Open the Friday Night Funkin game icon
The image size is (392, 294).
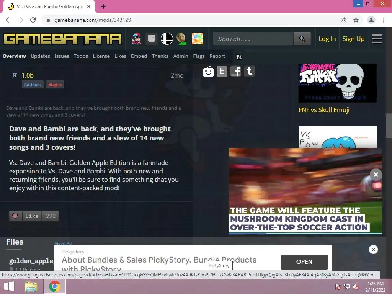coord(136,39)
